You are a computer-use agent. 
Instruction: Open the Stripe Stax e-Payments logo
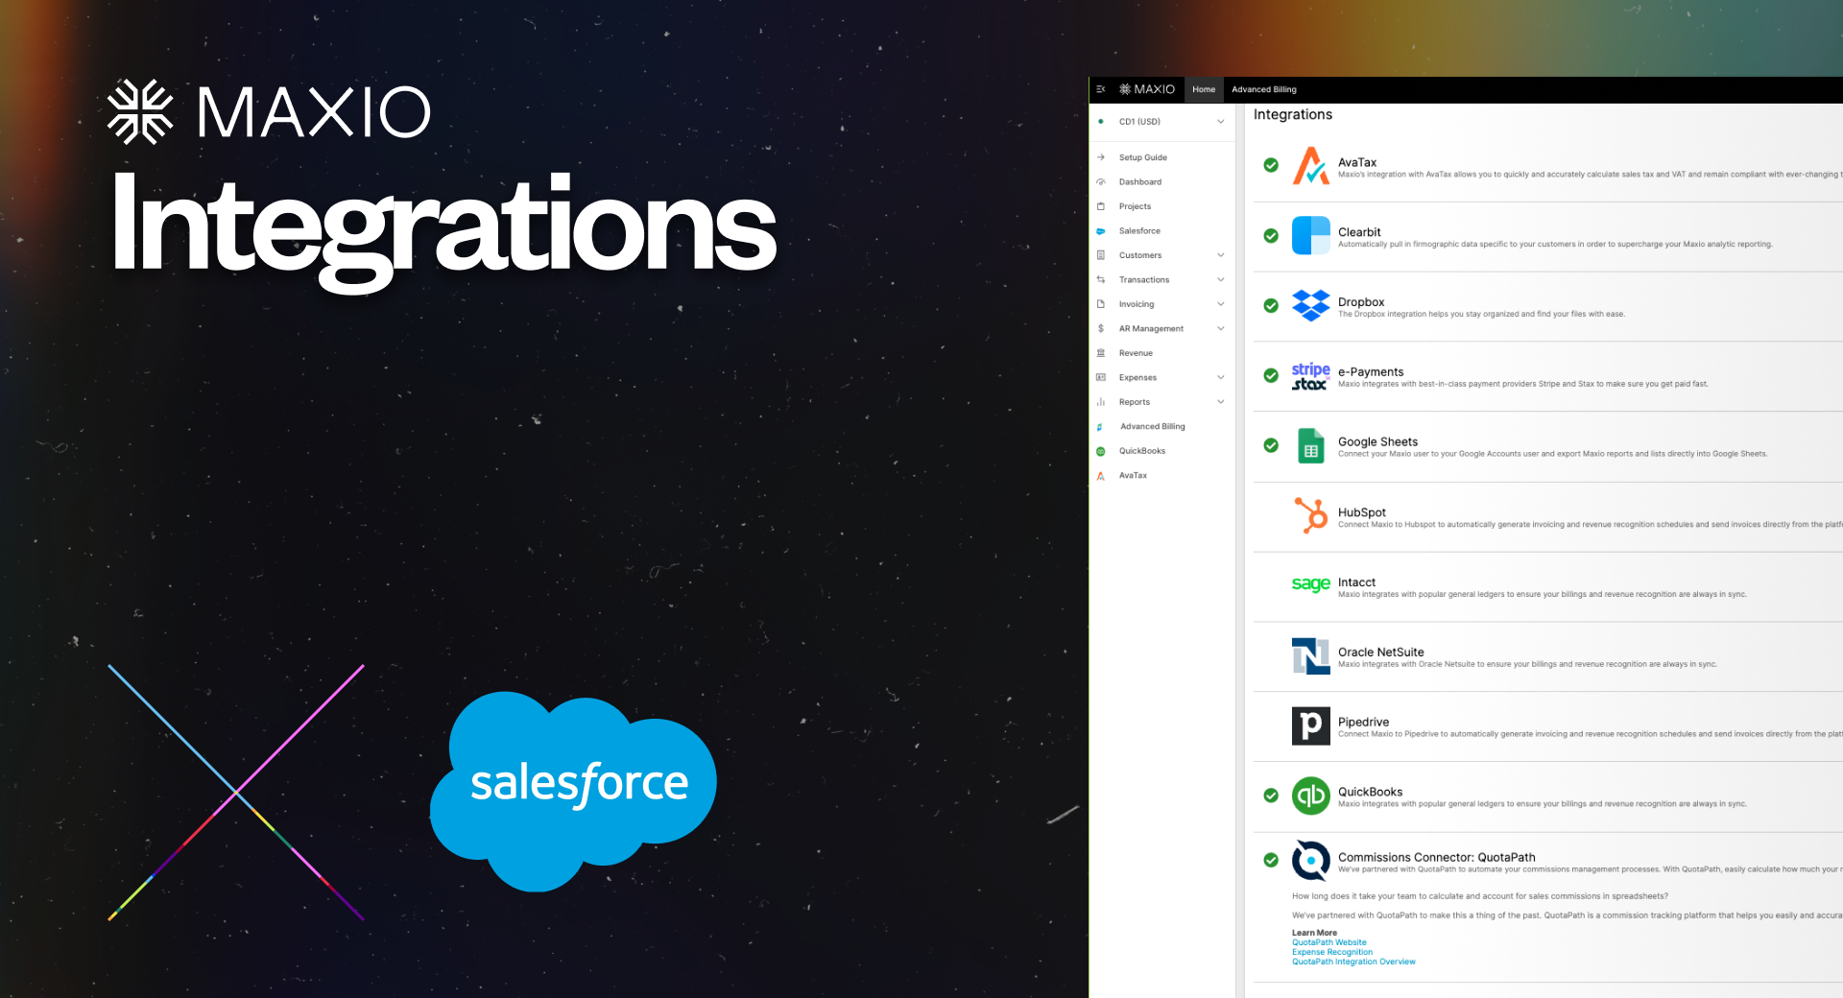[x=1310, y=375]
